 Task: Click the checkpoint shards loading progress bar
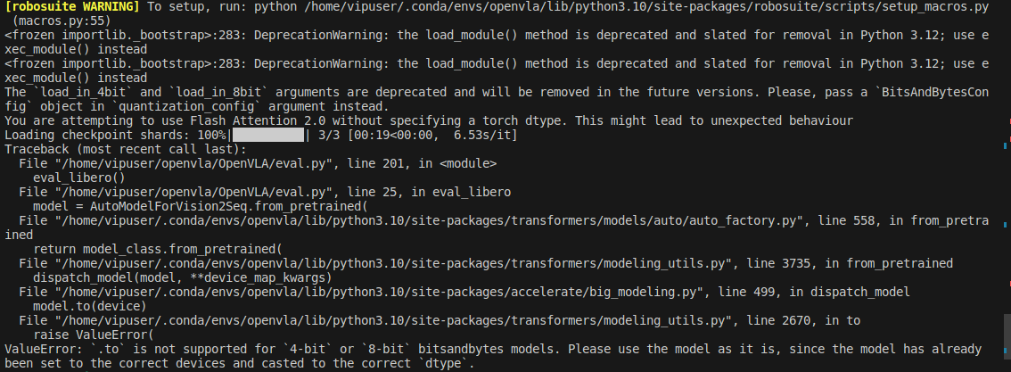pos(267,135)
